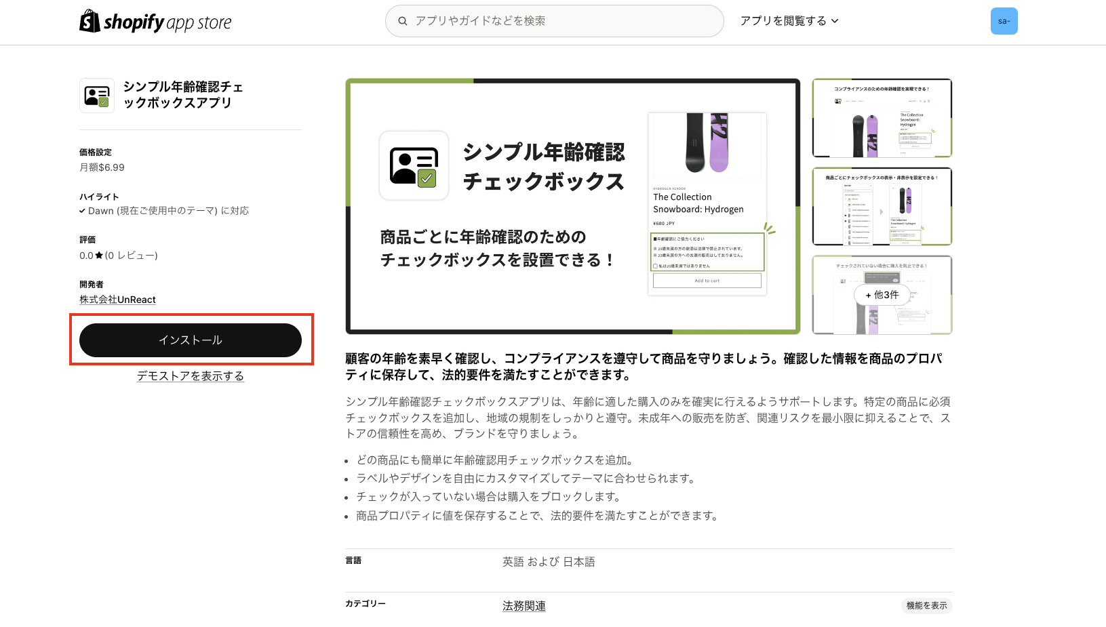Open the account avatar menu at top right
1106x627 pixels.
(x=1004, y=21)
